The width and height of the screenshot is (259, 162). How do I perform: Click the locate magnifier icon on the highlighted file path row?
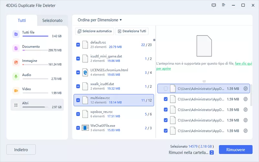(246, 88)
